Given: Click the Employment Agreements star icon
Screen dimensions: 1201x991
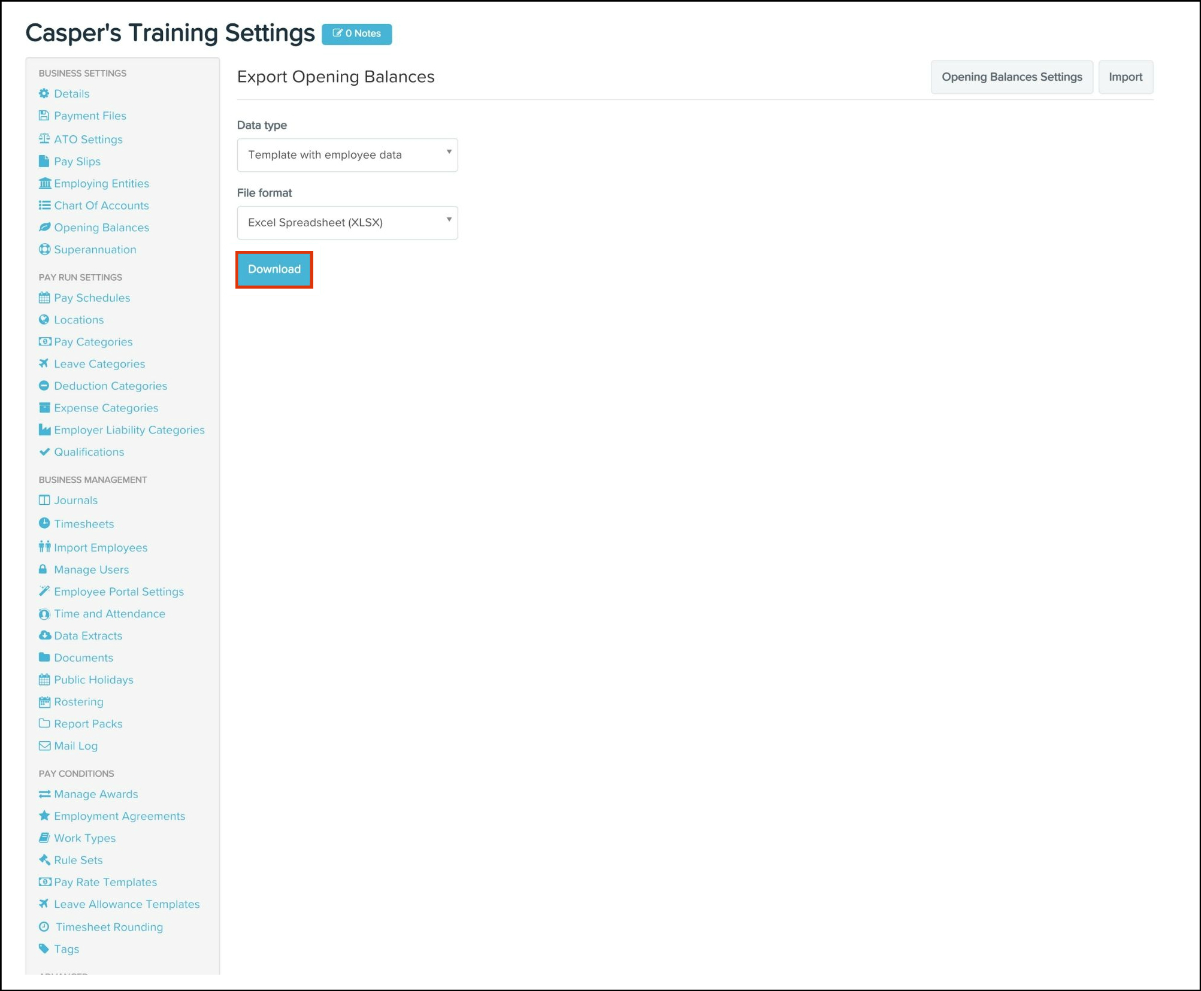Looking at the screenshot, I should [44, 816].
